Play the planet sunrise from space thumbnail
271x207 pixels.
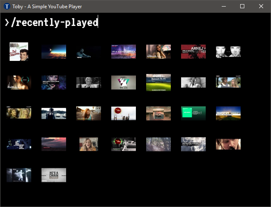[x=54, y=51]
